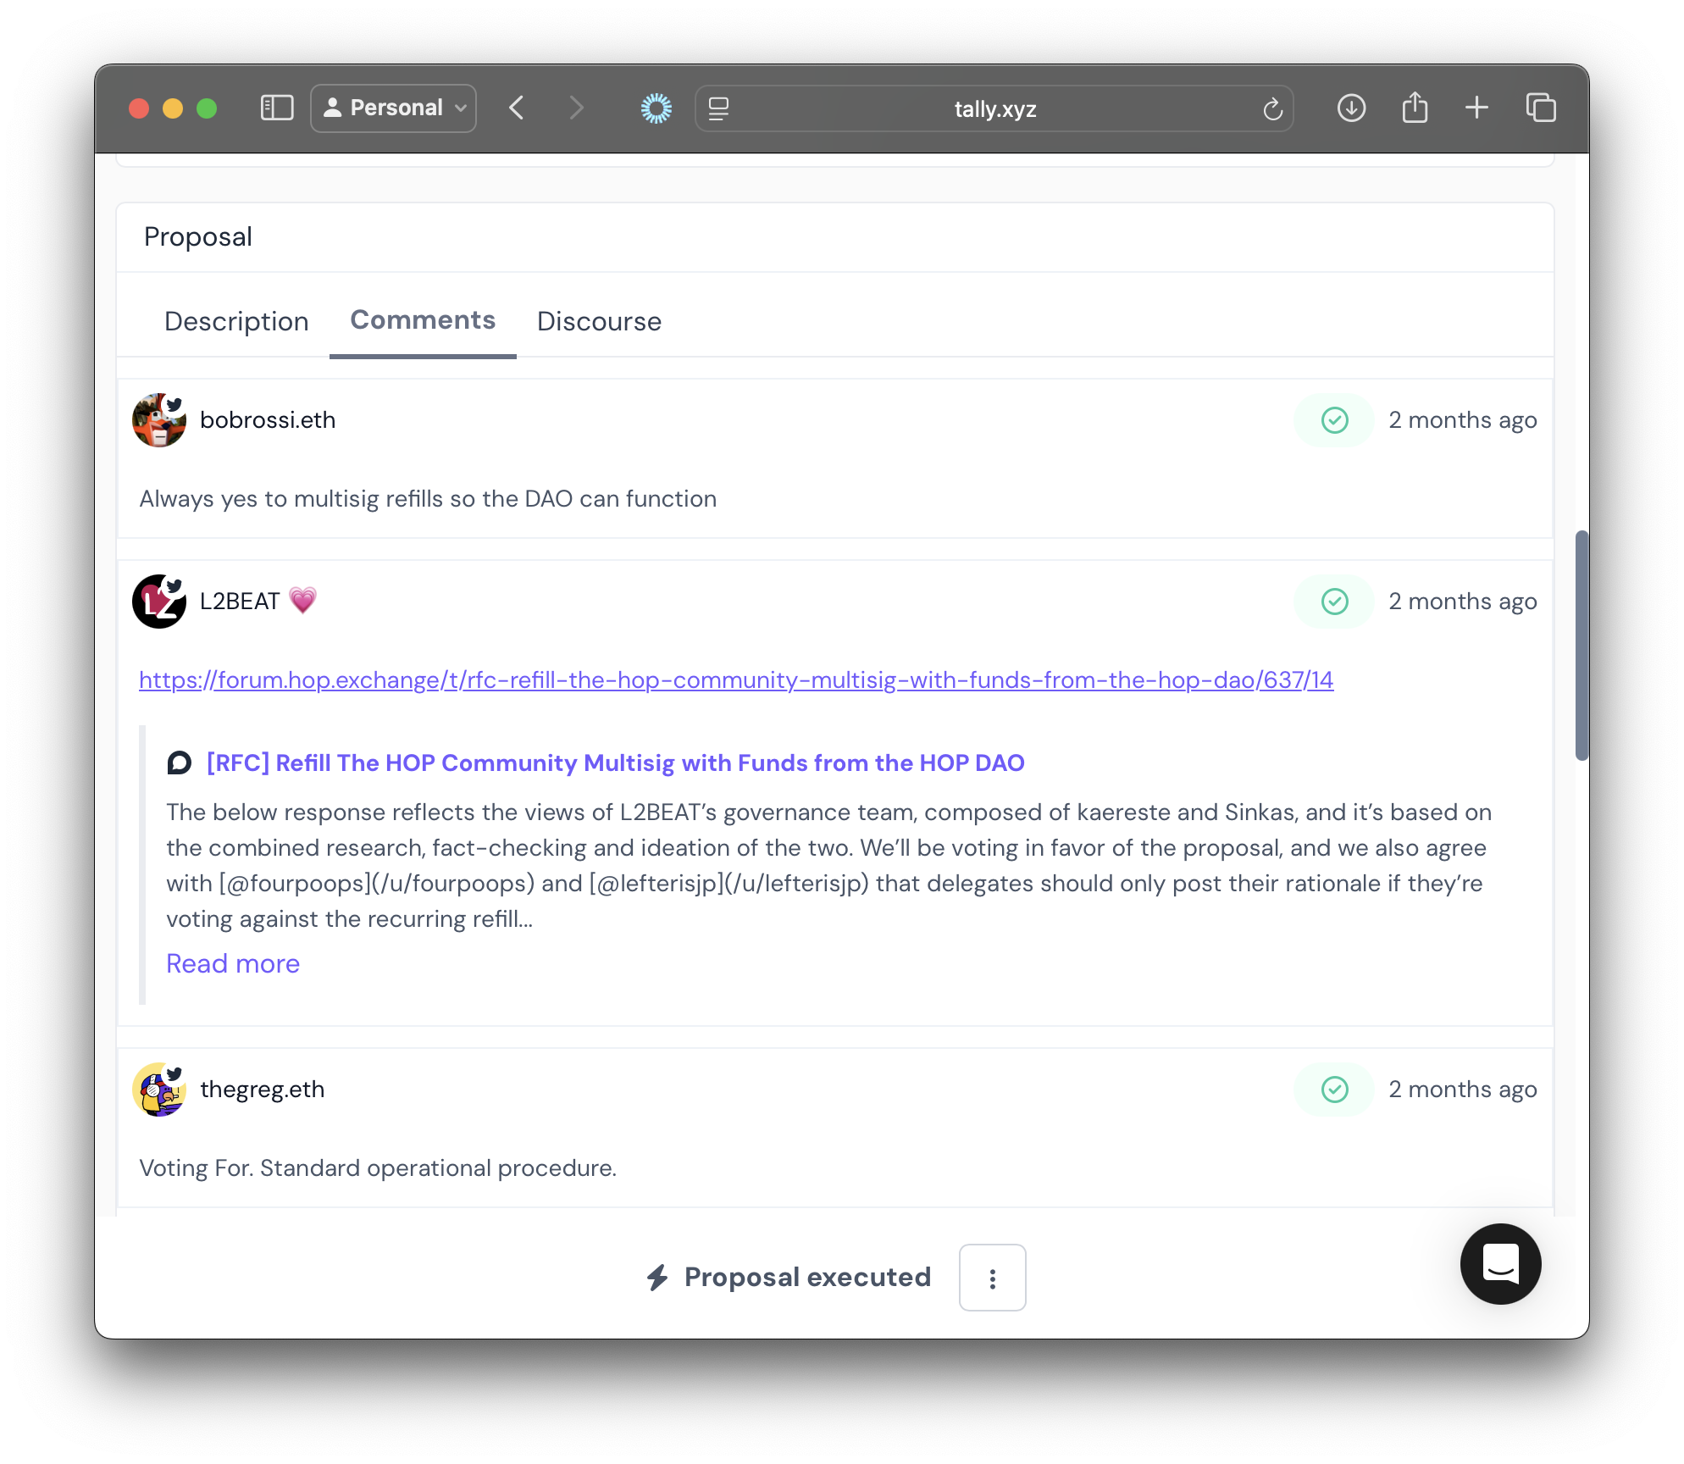Click the "Proposal executed" status label
Image resolution: width=1684 pixels, height=1464 pixels.
coord(807,1278)
